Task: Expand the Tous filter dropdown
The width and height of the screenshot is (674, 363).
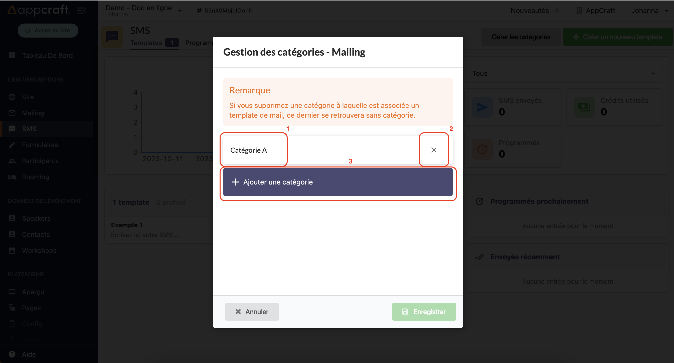Action: tap(563, 74)
